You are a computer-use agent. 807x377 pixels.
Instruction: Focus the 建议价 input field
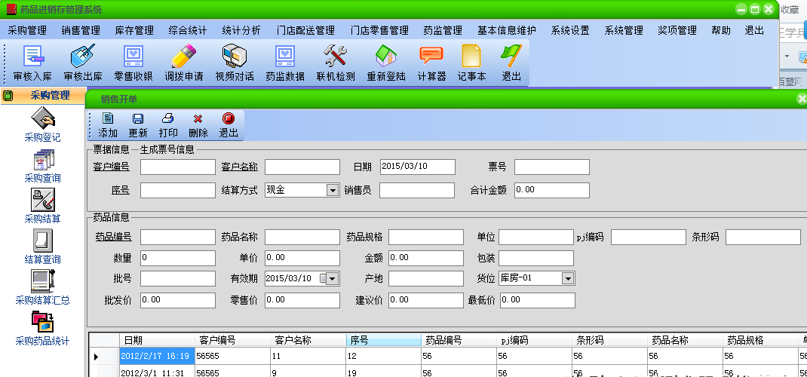click(x=426, y=300)
